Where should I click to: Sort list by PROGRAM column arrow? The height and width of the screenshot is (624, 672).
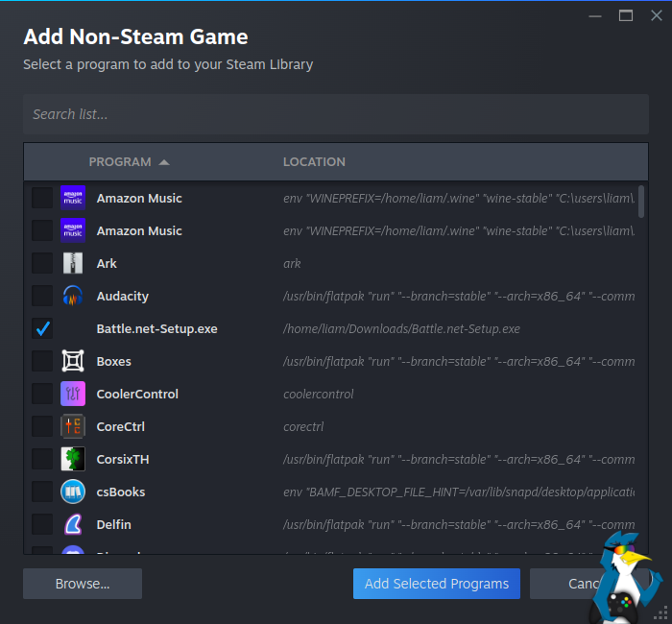[164, 162]
